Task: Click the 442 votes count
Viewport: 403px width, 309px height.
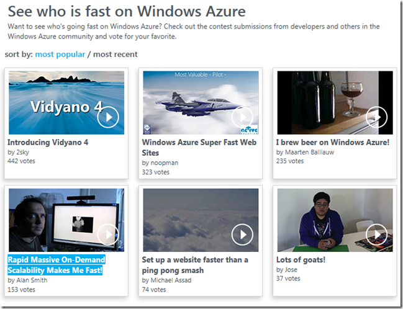Action: (x=21, y=161)
